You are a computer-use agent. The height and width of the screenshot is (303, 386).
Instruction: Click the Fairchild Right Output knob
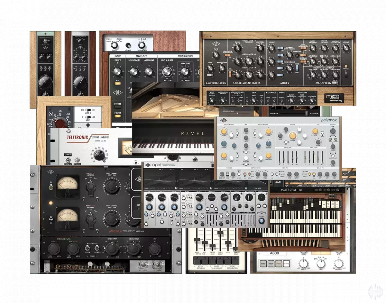pos(133,249)
